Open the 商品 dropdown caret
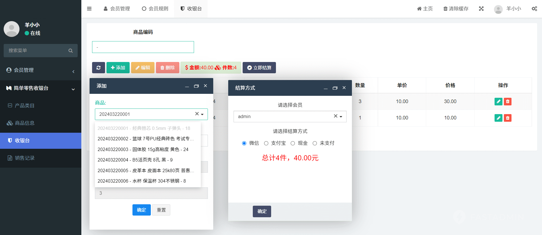Image resolution: width=542 pixels, height=235 pixels. point(202,114)
